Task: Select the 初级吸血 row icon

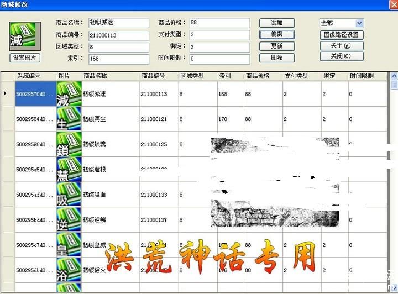Action: [x=69, y=195]
